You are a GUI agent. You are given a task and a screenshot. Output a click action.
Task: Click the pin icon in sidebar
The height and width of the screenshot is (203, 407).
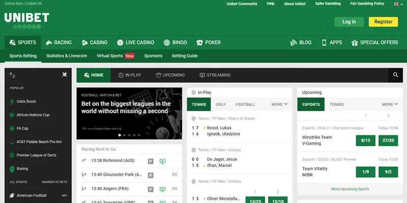pos(65,75)
